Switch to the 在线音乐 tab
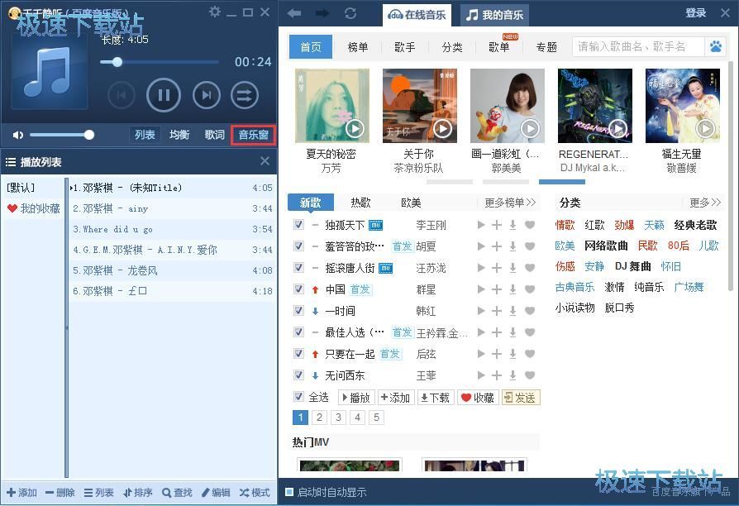This screenshot has height=506, width=739. pyautogui.click(x=417, y=15)
